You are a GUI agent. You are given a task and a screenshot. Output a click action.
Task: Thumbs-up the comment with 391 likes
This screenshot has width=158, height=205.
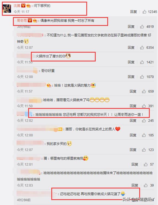click(144, 106)
